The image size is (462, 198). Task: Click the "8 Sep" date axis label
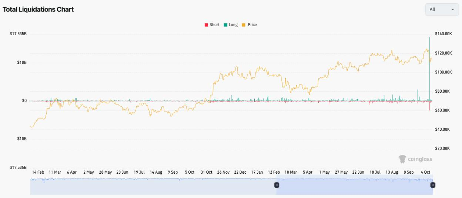pos(409,172)
